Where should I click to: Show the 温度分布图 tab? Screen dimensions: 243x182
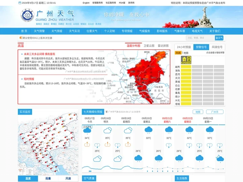coord(133,45)
